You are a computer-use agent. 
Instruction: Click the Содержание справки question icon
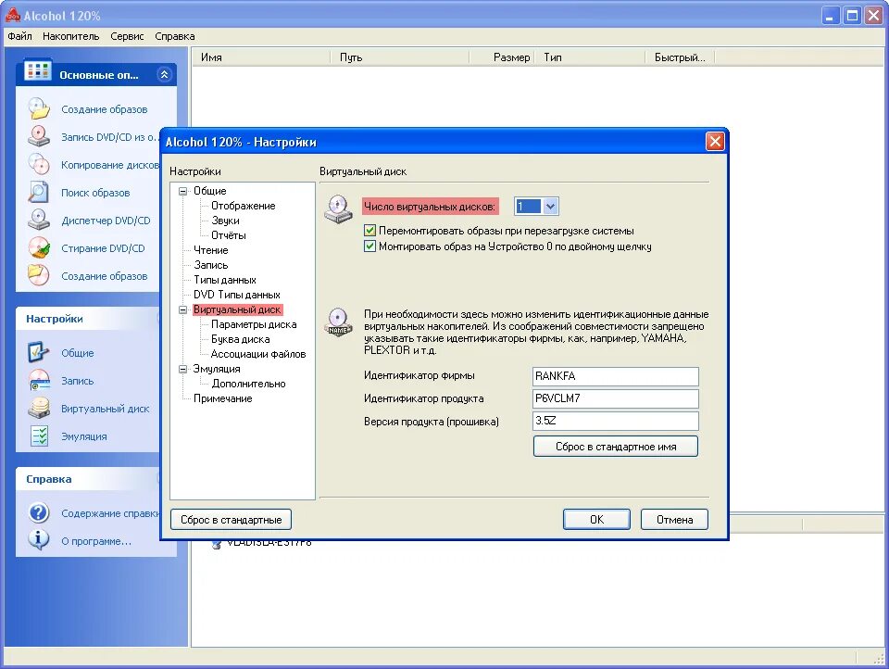39,512
